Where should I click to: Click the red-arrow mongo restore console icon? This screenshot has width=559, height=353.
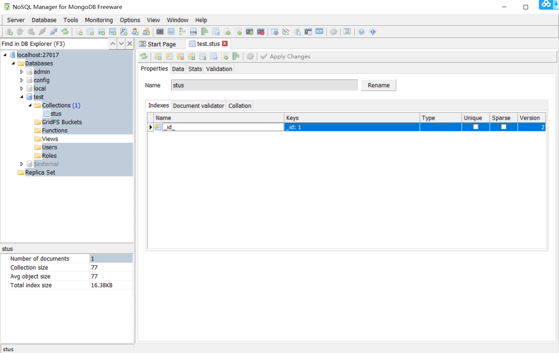[x=261, y=32]
